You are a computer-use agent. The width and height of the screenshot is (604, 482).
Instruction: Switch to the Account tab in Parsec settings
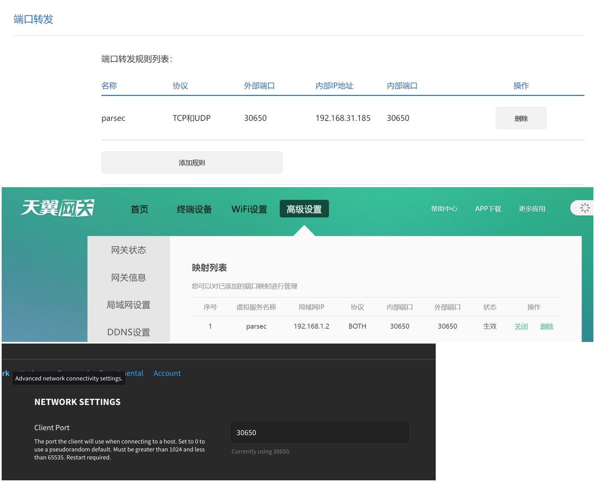click(167, 373)
